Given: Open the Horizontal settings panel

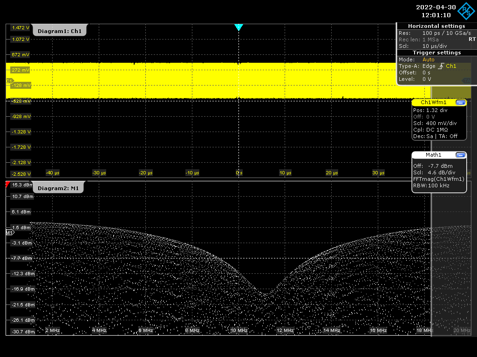Looking at the screenshot, I should click(436, 26).
